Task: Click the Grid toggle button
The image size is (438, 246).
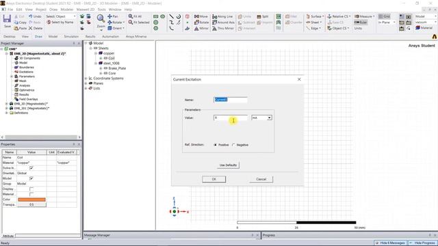Action: (x=384, y=16)
